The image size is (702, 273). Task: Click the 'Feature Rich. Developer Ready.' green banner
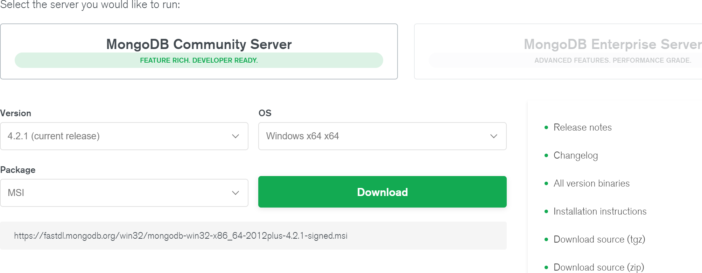199,60
